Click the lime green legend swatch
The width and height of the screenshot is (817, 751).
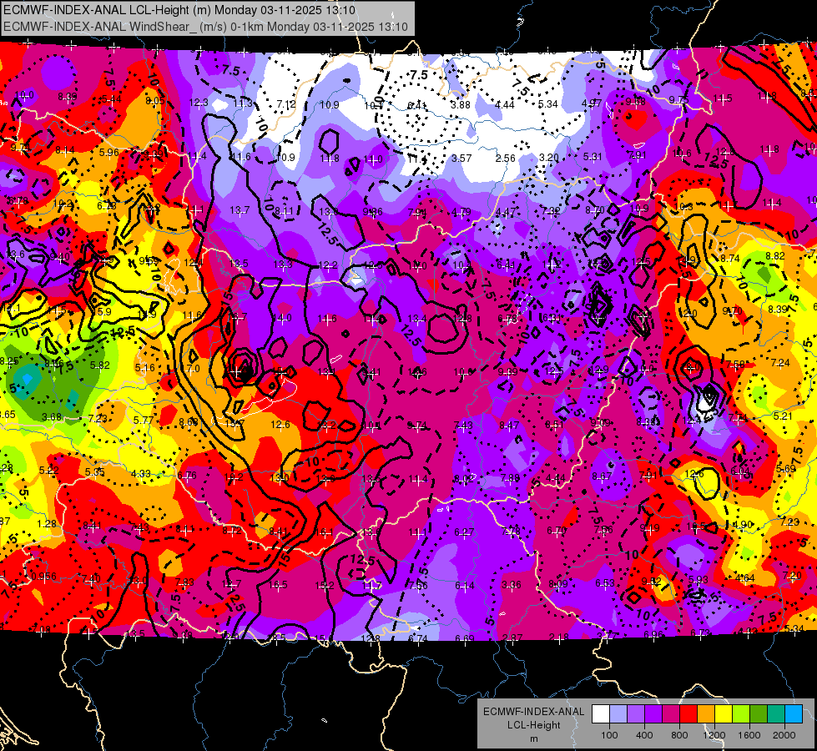click(x=740, y=714)
